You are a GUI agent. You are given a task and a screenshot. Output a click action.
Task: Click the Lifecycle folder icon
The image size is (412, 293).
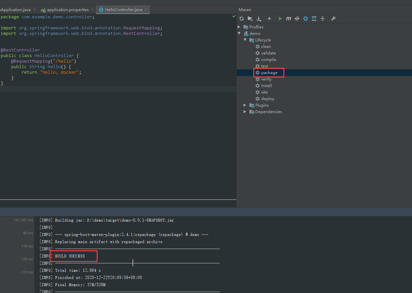click(x=252, y=40)
